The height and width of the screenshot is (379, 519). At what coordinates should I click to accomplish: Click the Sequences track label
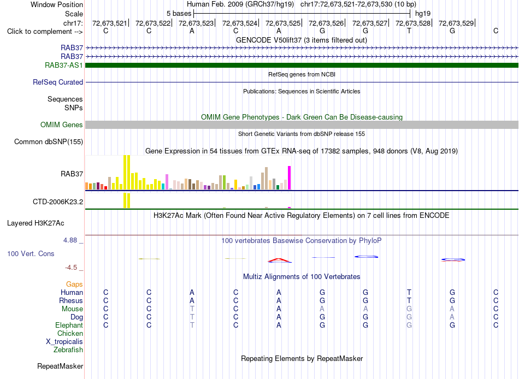point(65,99)
